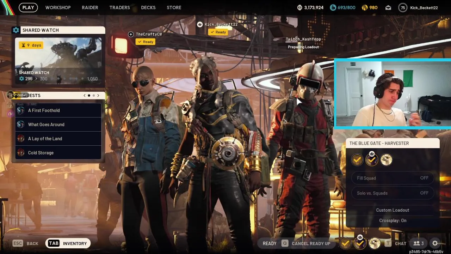Click TheCraftyCW Ready status badge
This screenshot has width=451, height=254.
coord(146,42)
